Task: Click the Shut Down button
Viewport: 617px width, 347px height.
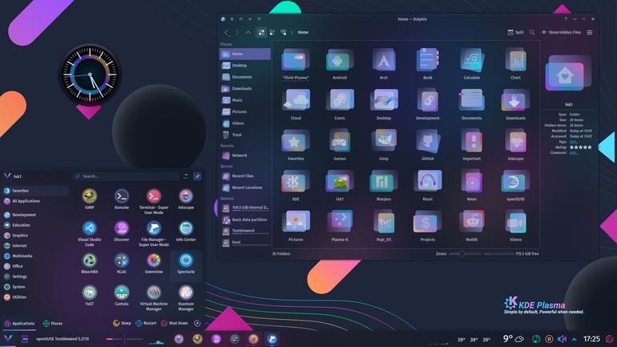Action: tap(175, 324)
